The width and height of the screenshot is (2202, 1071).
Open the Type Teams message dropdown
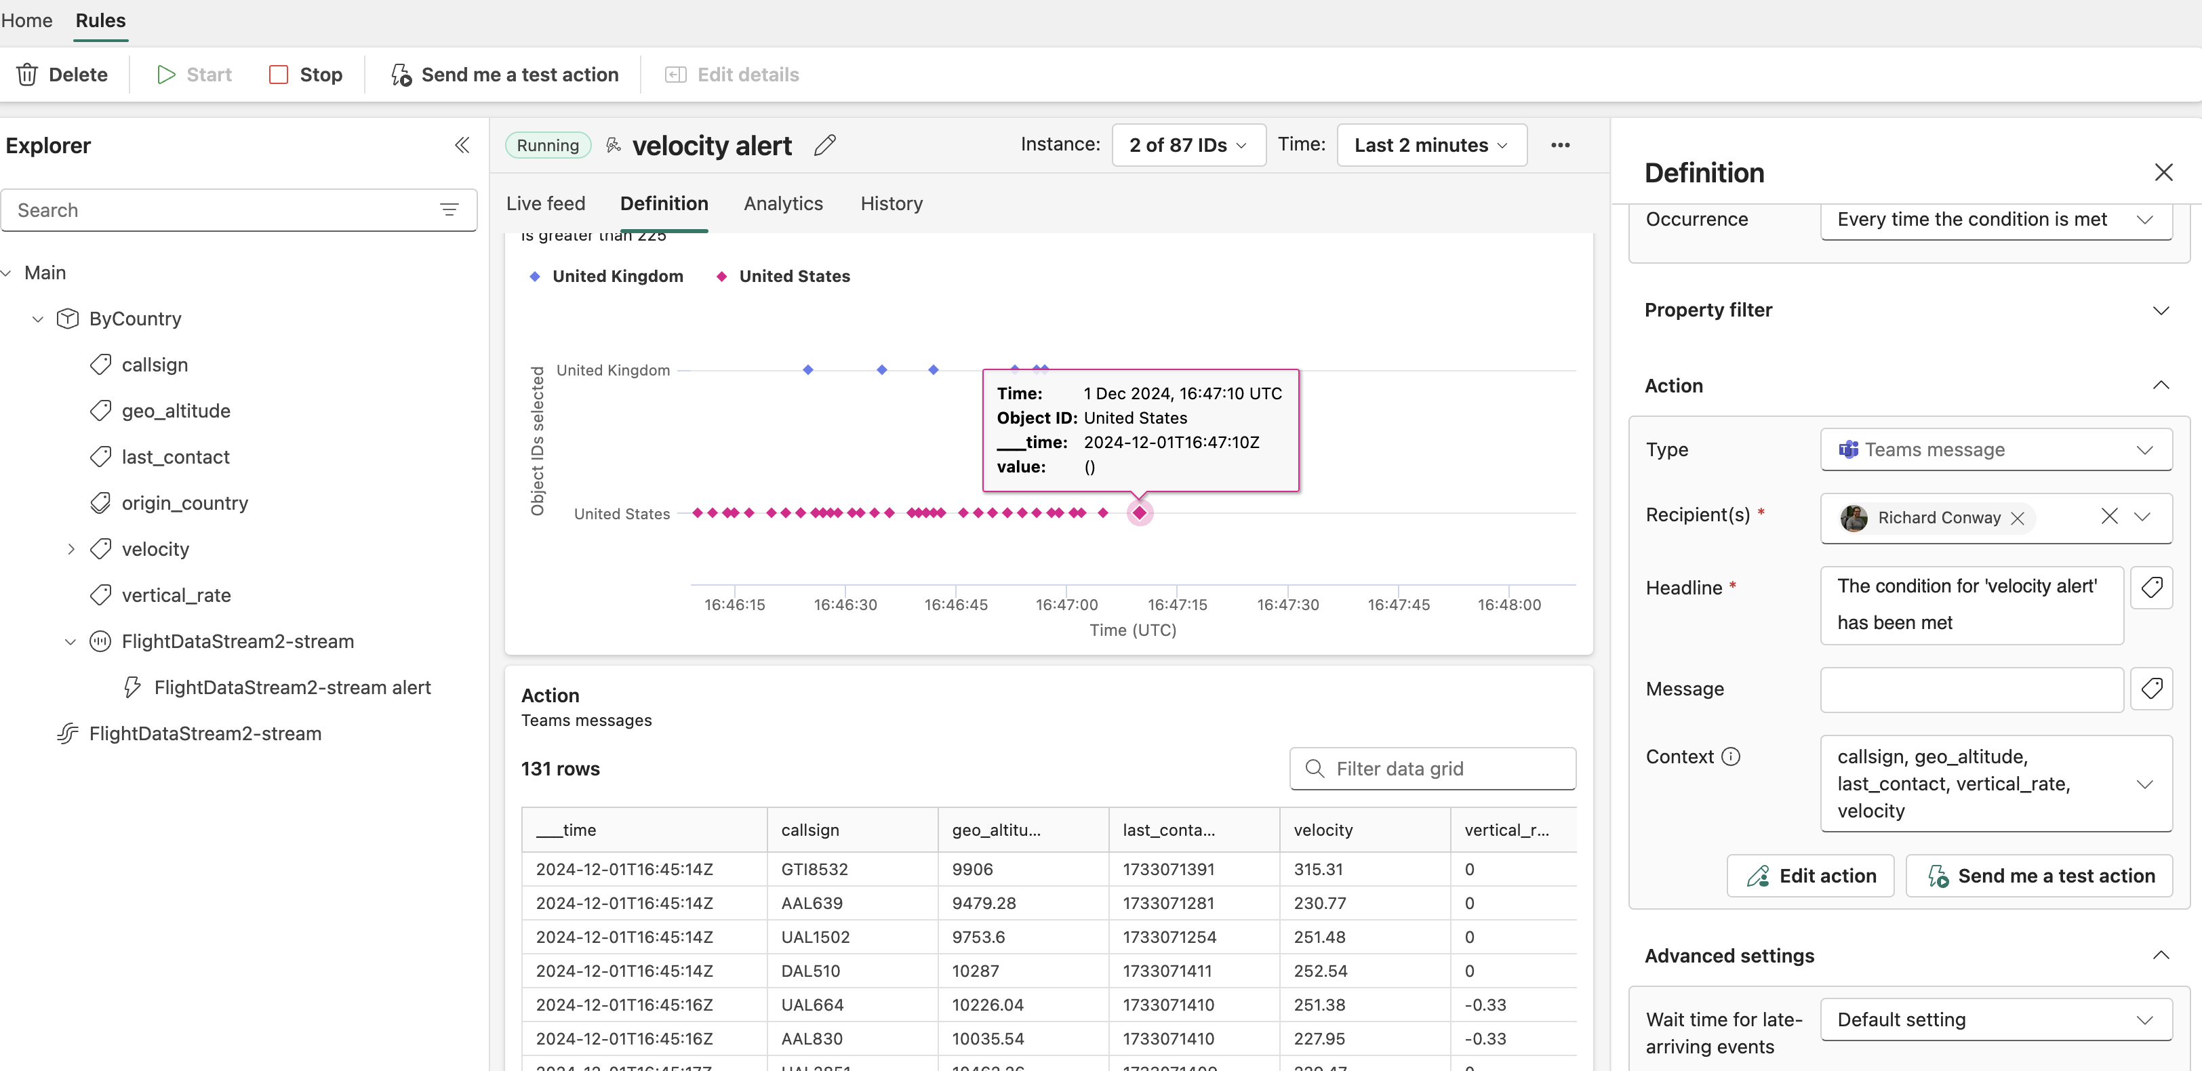coord(1996,449)
